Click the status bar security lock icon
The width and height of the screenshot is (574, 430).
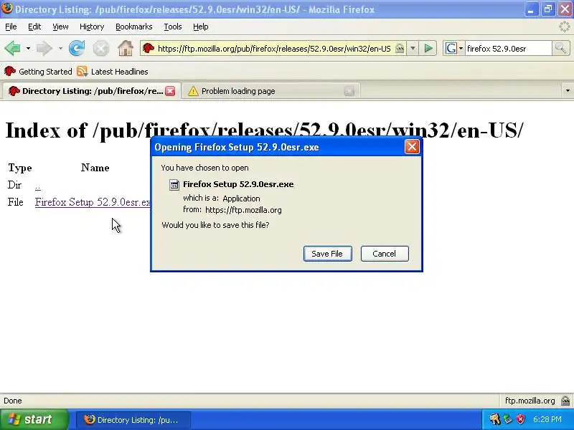565,401
